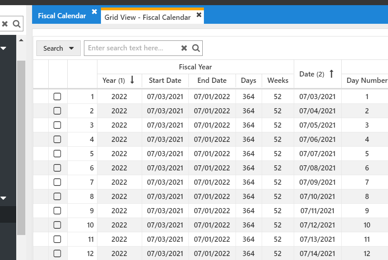This screenshot has width=388, height=260.
Task: Check the checkbox for row 1
Action: click(x=57, y=97)
